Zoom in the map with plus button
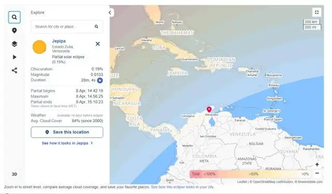This screenshot has width=332, height=194. pos(317,165)
